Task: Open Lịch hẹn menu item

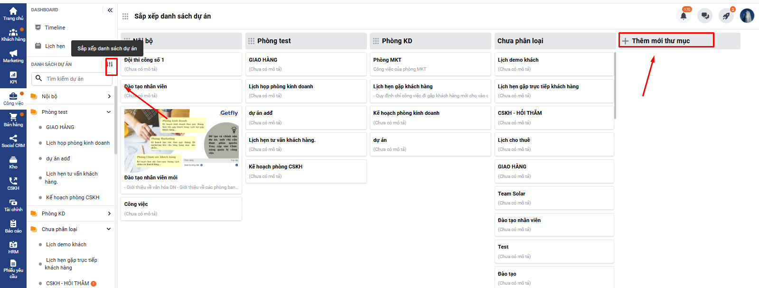Action: (55, 46)
